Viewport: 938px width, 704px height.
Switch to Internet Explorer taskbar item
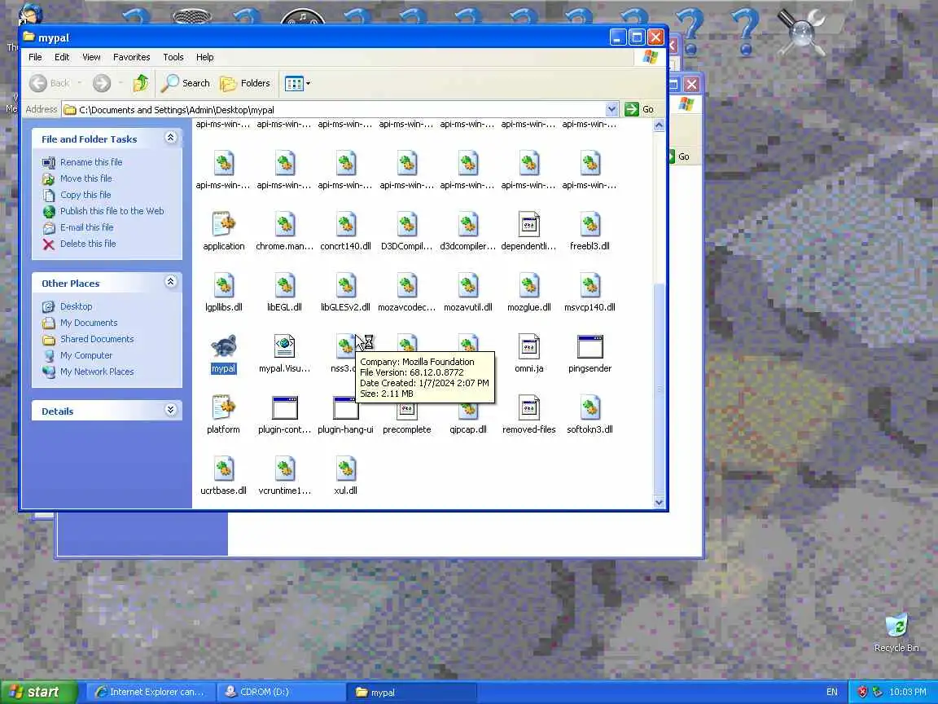(150, 692)
